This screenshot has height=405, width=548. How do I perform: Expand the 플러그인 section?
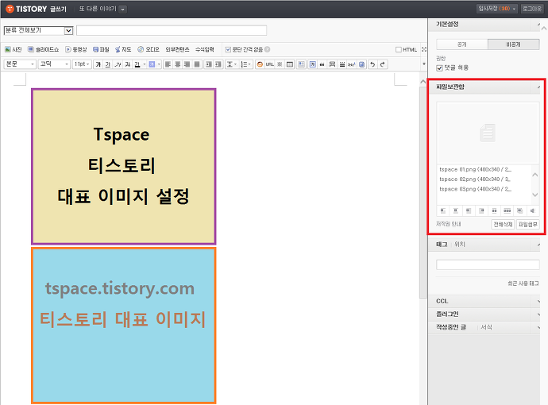pyautogui.click(x=484, y=314)
